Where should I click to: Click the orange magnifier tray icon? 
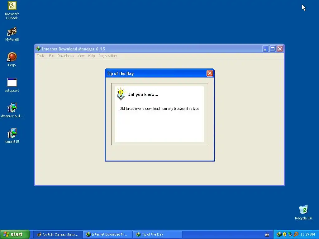pyautogui.click(x=296, y=234)
